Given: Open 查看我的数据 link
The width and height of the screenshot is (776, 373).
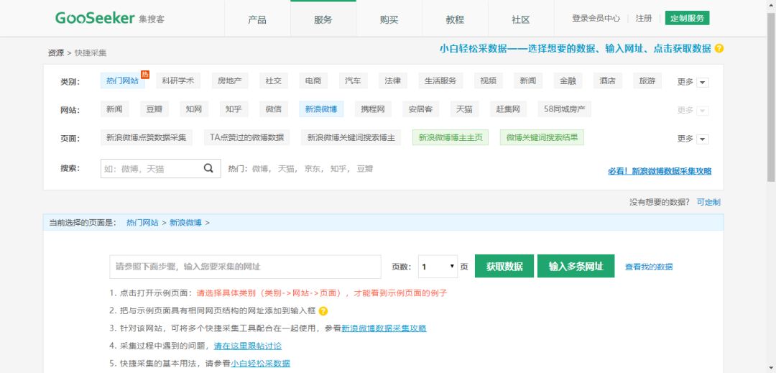Looking at the screenshot, I should [x=649, y=267].
